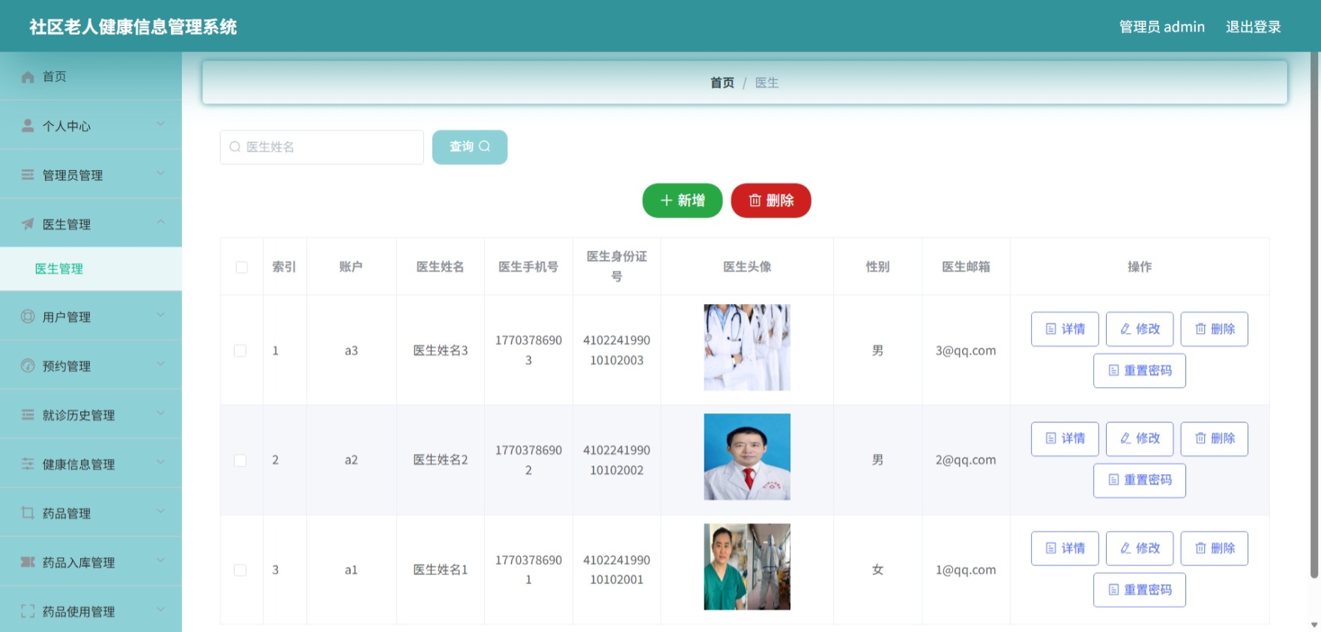Viewport: 1321px width, 632px height.
Task: Click the 药品入库管理 sidebar icon
Action: tap(28, 562)
